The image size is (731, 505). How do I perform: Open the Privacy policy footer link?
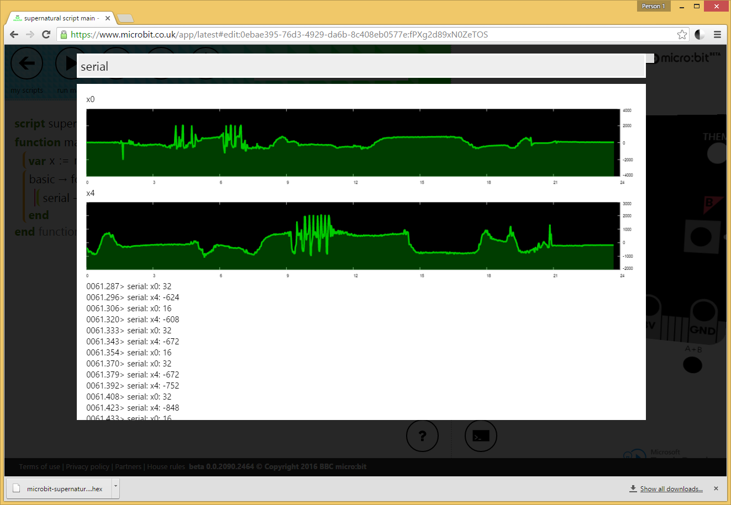pyautogui.click(x=88, y=467)
